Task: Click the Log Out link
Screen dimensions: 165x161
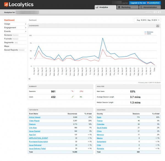Action: click(x=125, y=3)
